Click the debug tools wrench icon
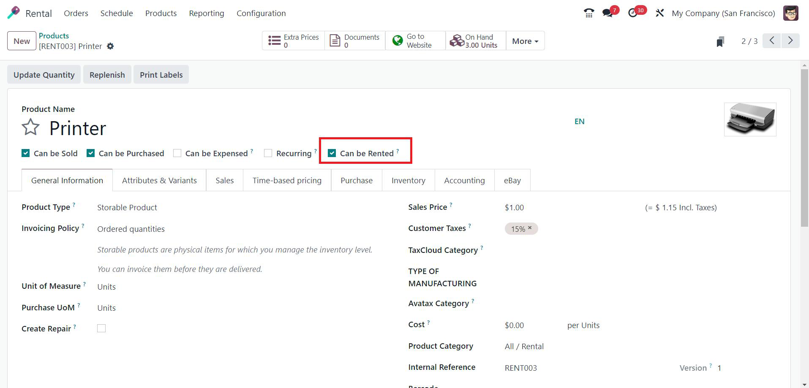 pos(659,14)
